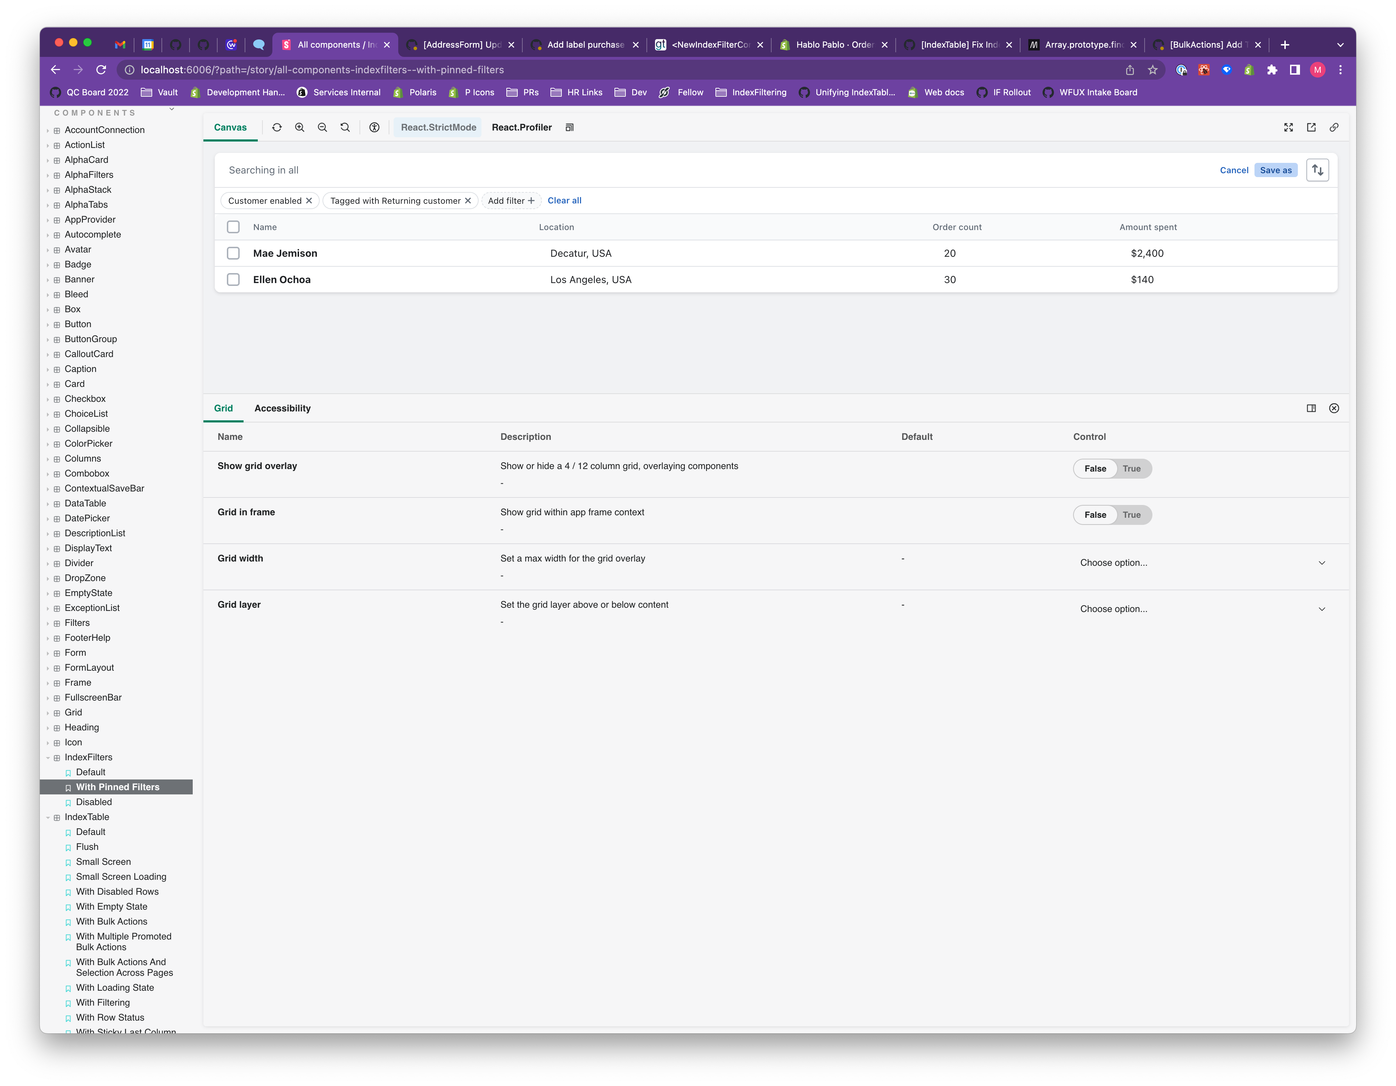This screenshot has width=1396, height=1086.
Task: Select the Ellen Ochoa row checkbox
Action: click(x=233, y=280)
